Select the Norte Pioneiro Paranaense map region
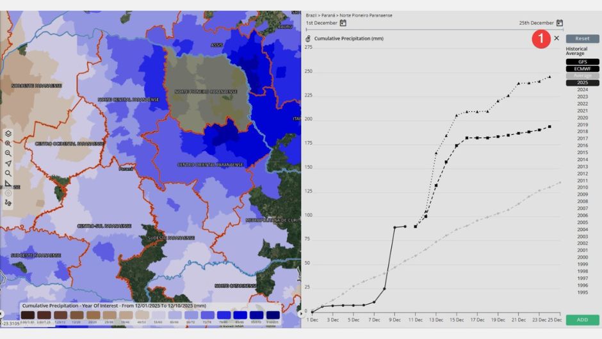 [x=206, y=91]
